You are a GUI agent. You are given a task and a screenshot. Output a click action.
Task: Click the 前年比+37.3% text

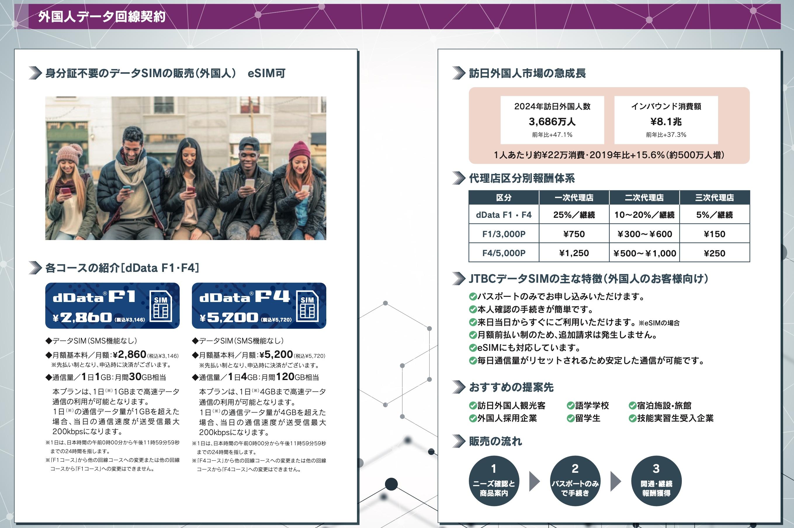point(666,135)
